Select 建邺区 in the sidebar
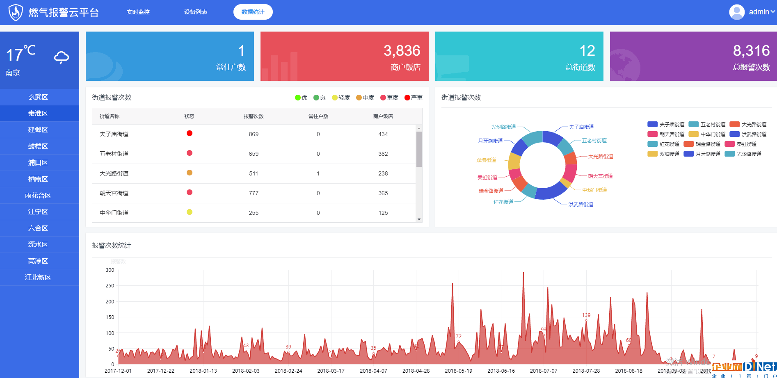The image size is (777, 378). click(x=39, y=130)
